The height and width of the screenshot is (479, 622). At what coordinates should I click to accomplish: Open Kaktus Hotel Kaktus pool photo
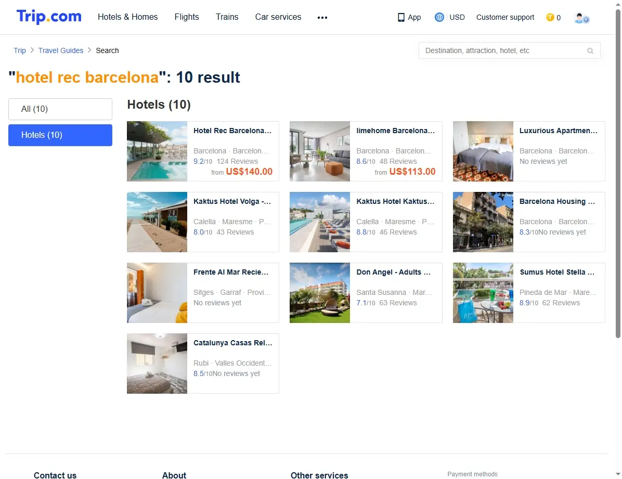[x=320, y=222]
